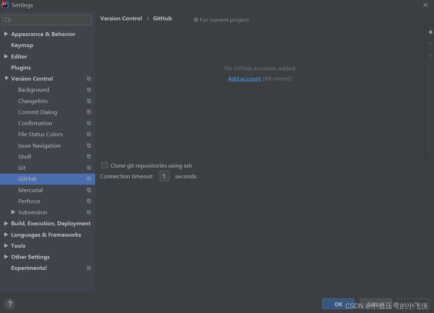Click the plus icon to add GitHub account
The width and height of the screenshot is (434, 313).
430,32
